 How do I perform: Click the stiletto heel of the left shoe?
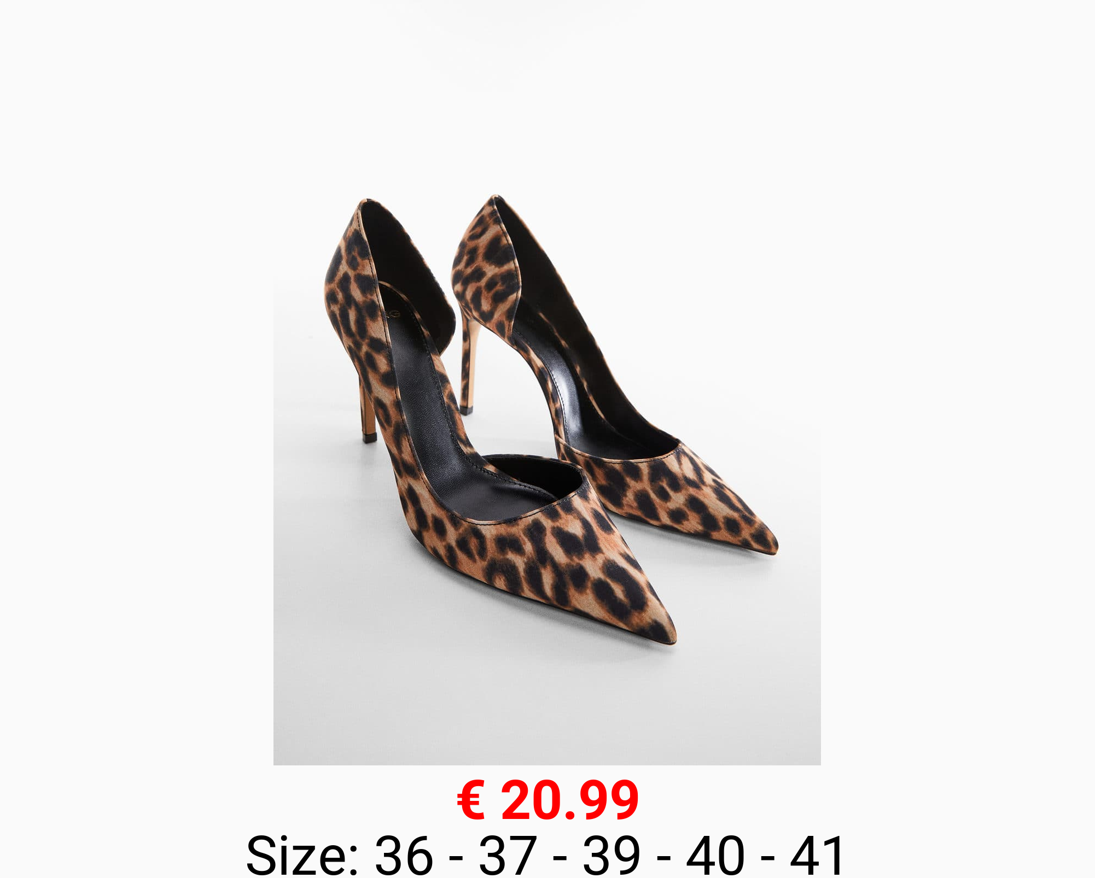368,410
